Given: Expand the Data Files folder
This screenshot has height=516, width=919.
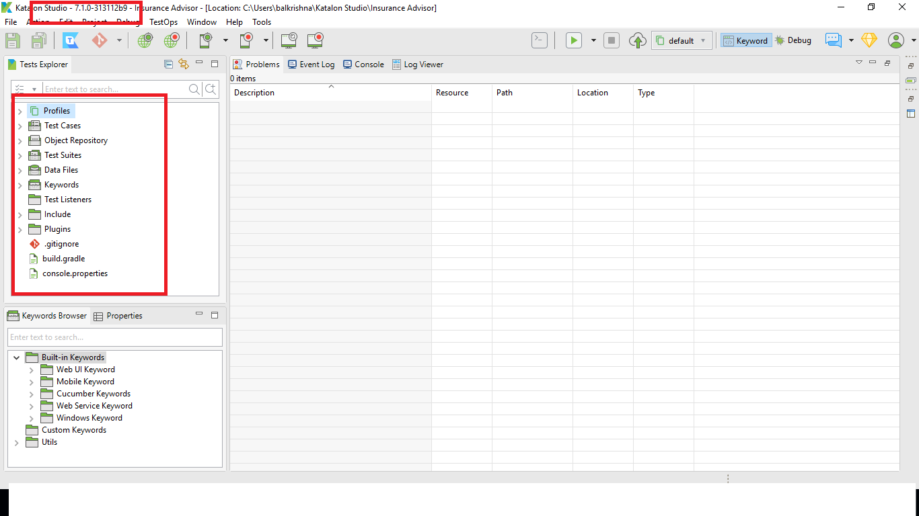Looking at the screenshot, I should pos(20,170).
